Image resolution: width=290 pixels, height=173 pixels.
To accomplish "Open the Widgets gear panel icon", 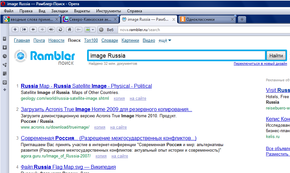I will pyautogui.click(x=5, y=82).
